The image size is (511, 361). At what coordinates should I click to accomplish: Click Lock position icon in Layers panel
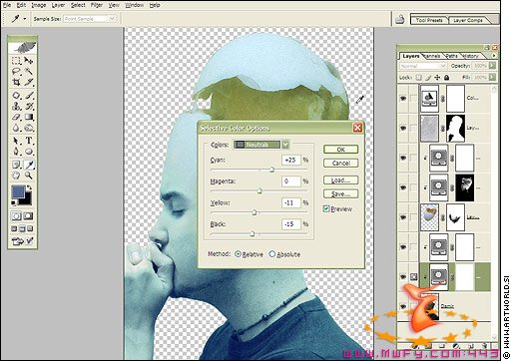coord(437,78)
